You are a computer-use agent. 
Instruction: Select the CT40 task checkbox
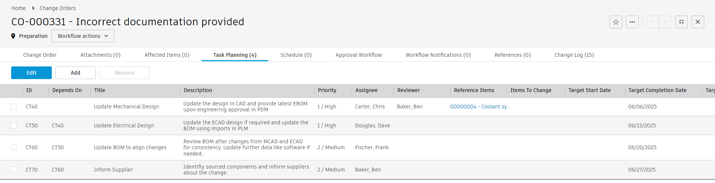tap(14, 107)
